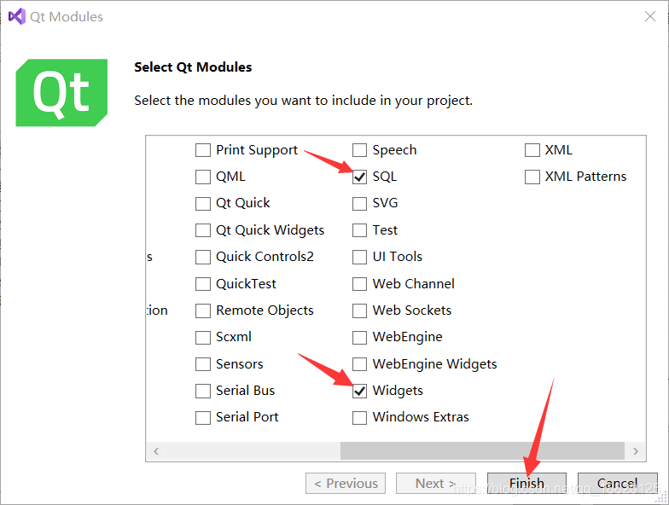
Task: Click the scrollbar track left of thumb
Action: 253,451
